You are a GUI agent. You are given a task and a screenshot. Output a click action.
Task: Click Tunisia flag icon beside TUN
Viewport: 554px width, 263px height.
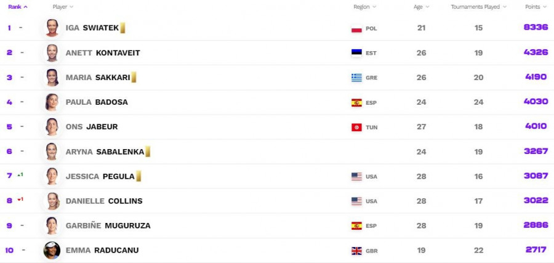(356, 127)
